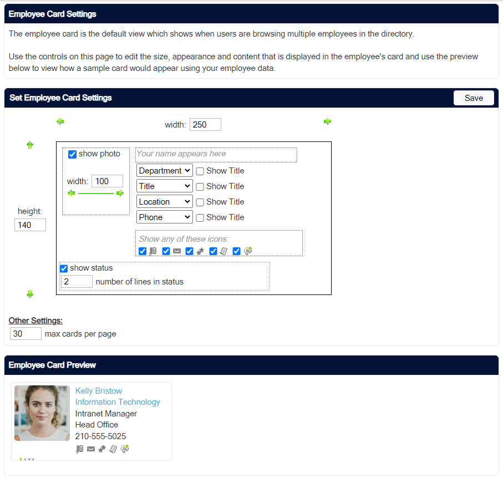Enable Show Title for the Title field
503x483 pixels.
pos(200,187)
